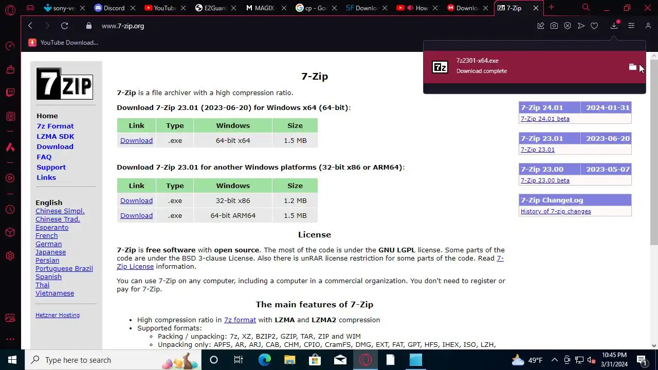Open Microsoft Edge from taskbar
Screen dimensions: 658x370
264,360
